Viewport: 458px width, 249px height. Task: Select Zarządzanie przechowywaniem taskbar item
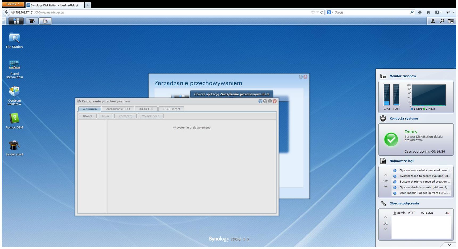tap(45, 21)
